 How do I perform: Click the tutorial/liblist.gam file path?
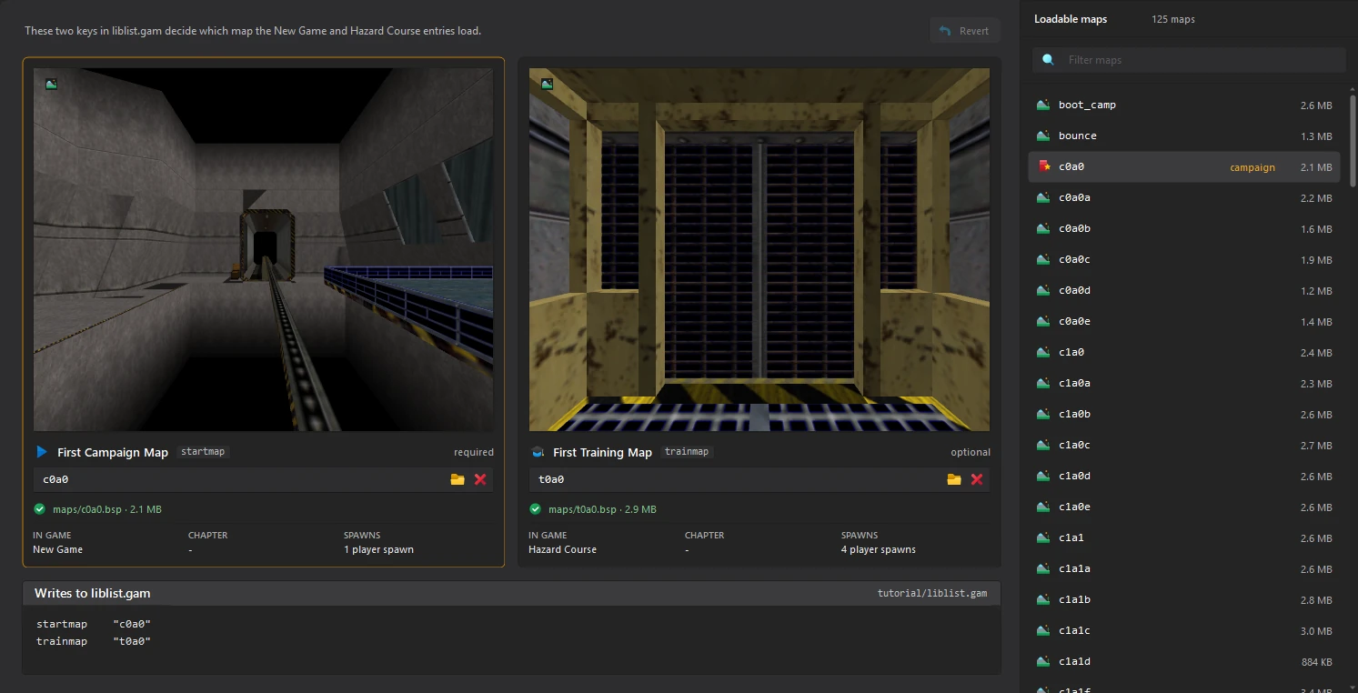coord(932,594)
